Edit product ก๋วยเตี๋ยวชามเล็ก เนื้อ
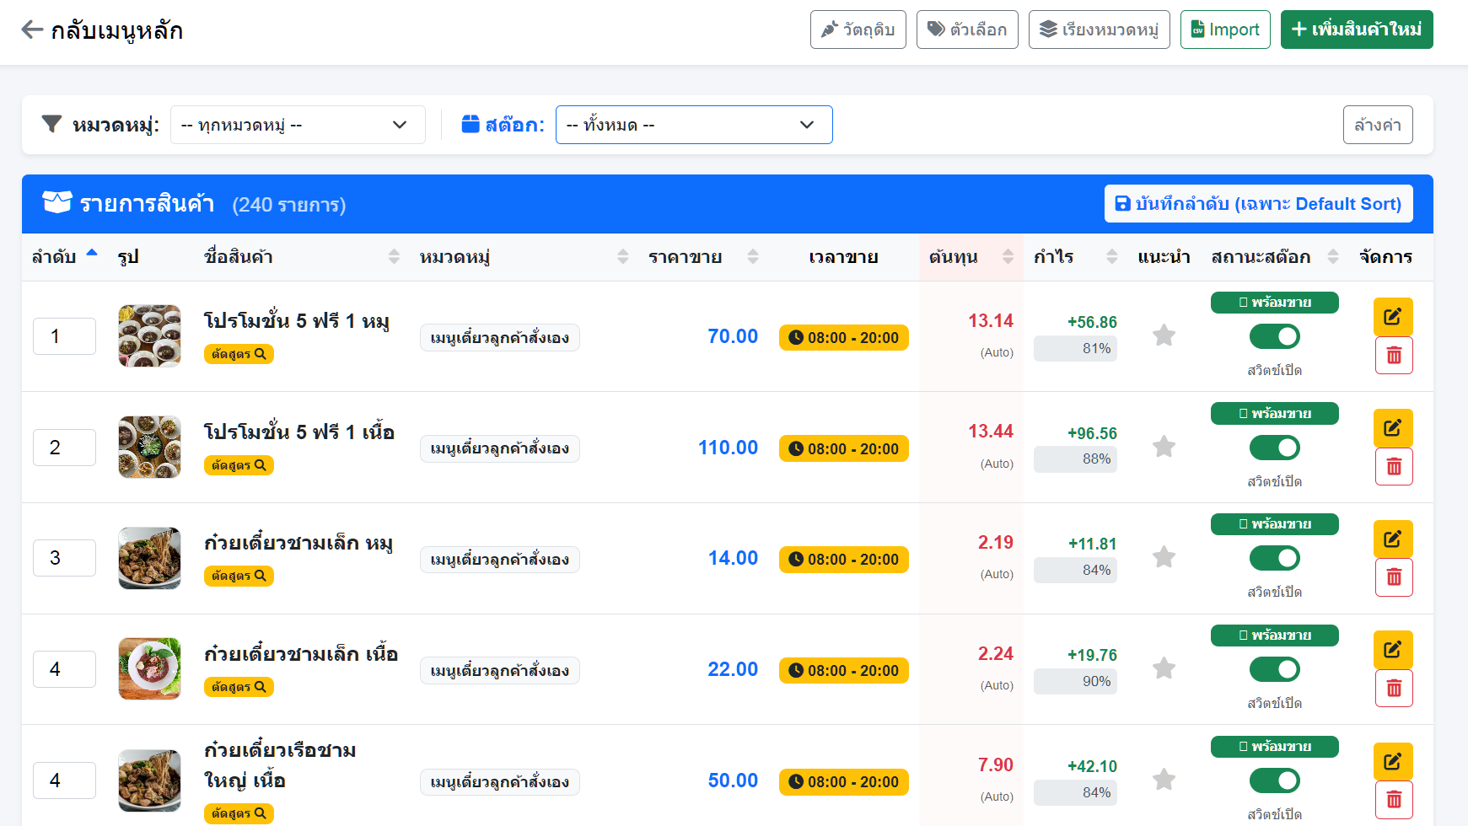The image size is (1468, 826). (1393, 650)
